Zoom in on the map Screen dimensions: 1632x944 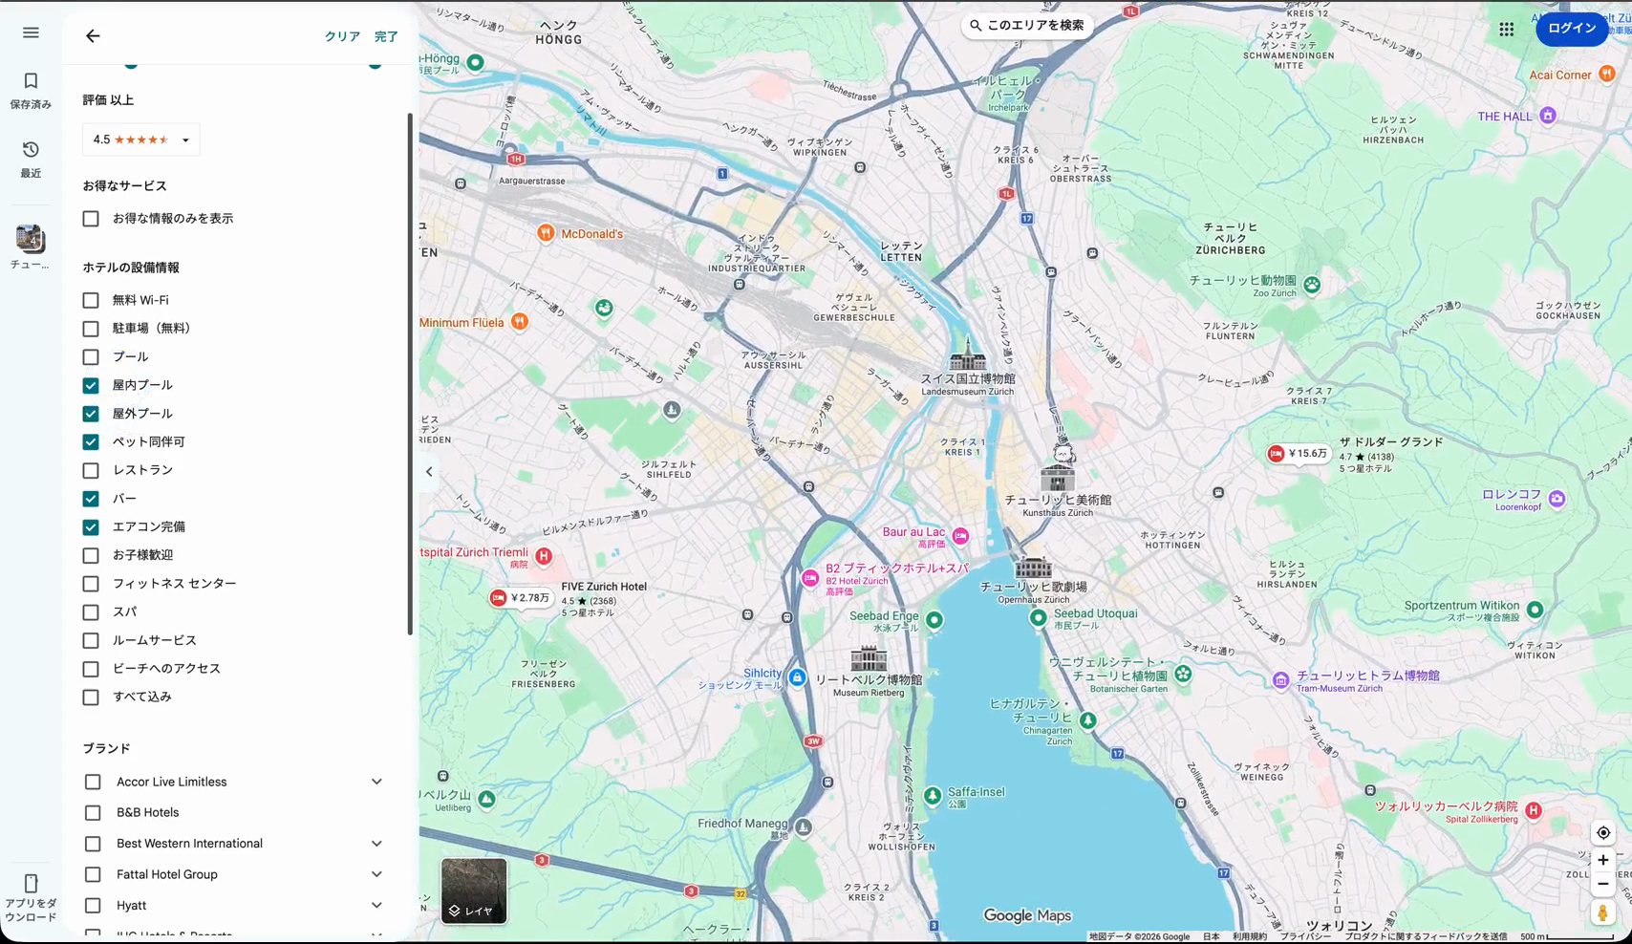(x=1603, y=860)
